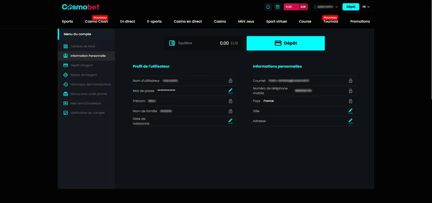Go to Casino section
The image size is (432, 203).
tap(220, 22)
